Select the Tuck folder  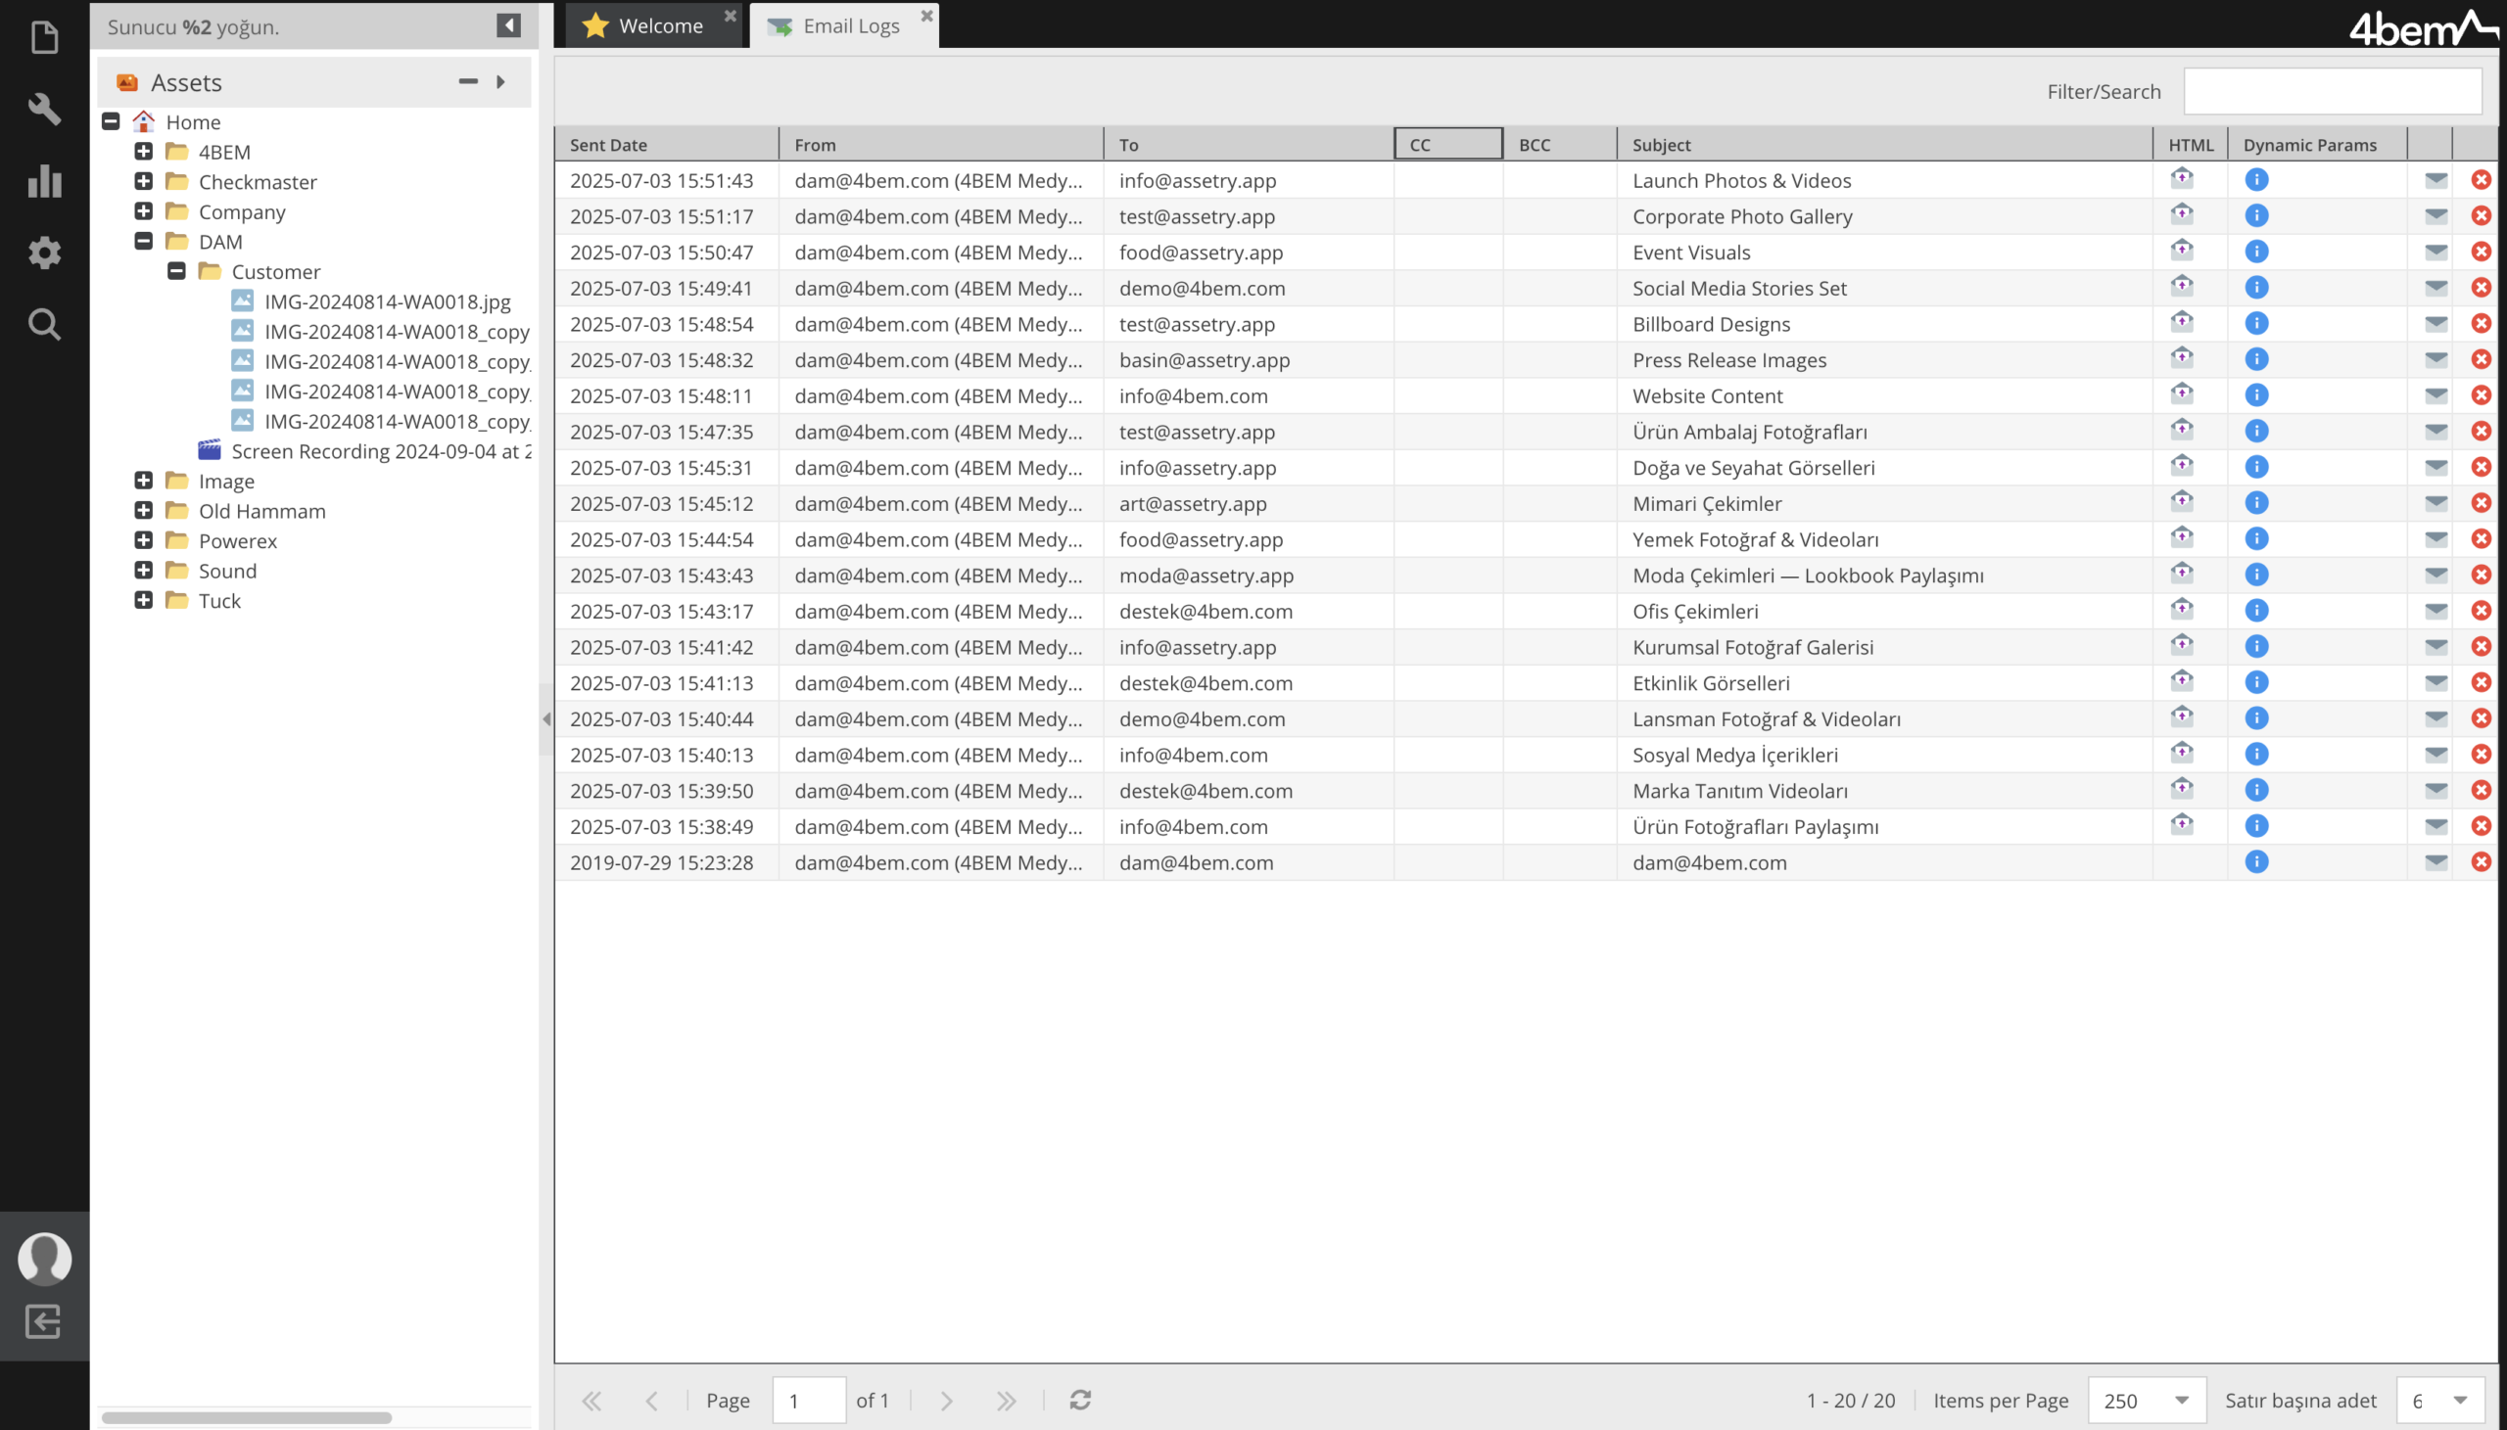tap(219, 600)
